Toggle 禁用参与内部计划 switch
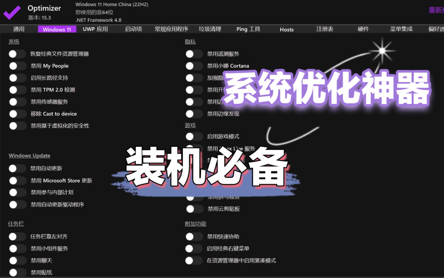This screenshot has width=444, height=278. point(17,192)
